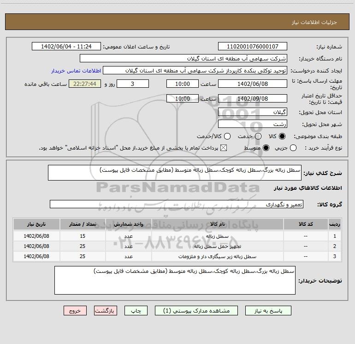Select the کالا radio button
Screen dimensions: 355x344
click(282, 136)
